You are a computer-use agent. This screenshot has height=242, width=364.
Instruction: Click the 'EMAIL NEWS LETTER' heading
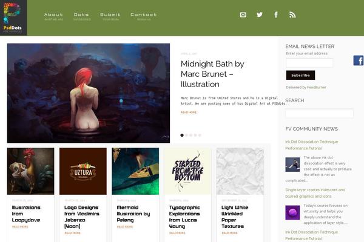[309, 47]
